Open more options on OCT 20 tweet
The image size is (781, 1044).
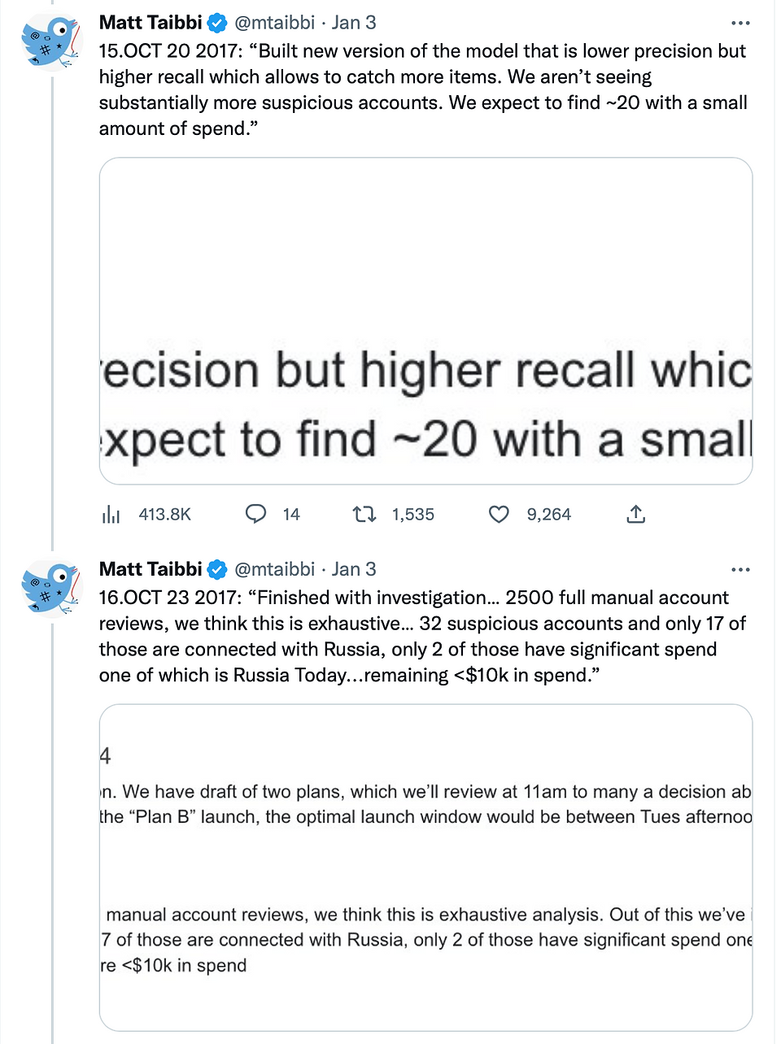[x=740, y=24]
